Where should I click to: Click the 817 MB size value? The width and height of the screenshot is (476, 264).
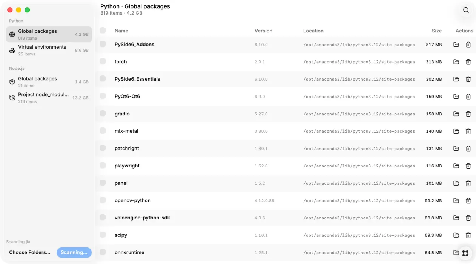click(x=434, y=45)
